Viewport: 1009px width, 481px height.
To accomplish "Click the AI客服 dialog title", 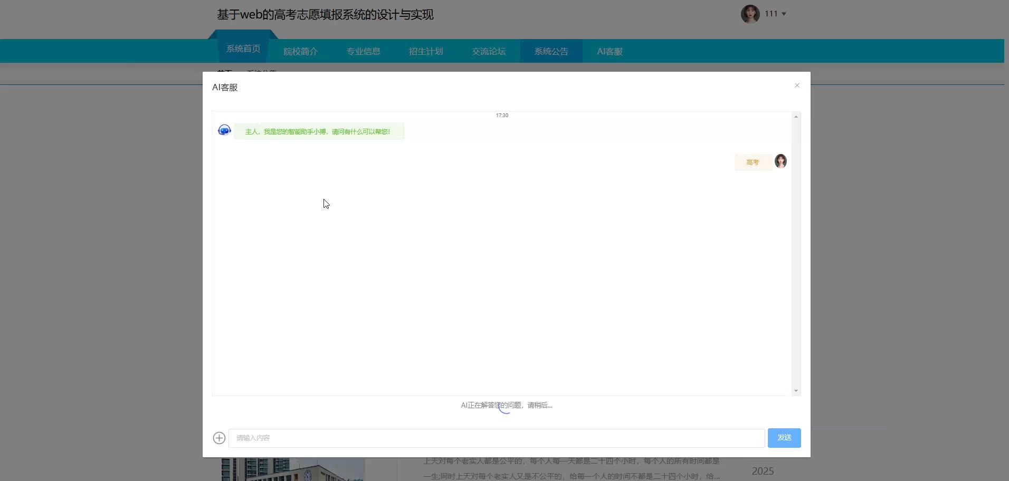I will 225,88.
